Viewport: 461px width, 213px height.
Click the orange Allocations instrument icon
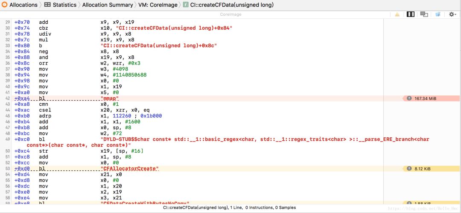pyautogui.click(x=4, y=5)
